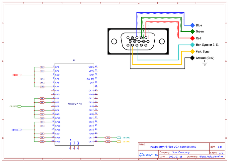Screen dimensions: 229x162
Task: Select the RED net port flag
Action: tap(20, 75)
